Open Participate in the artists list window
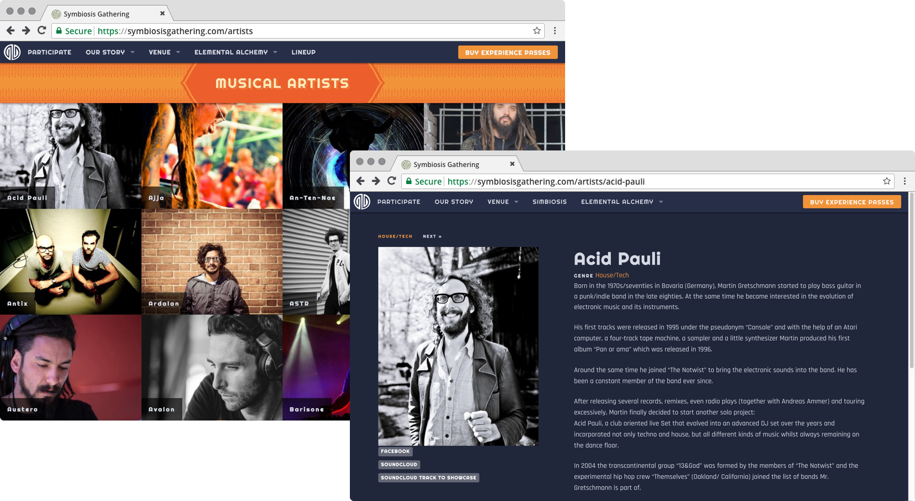915x501 pixels. pos(50,52)
